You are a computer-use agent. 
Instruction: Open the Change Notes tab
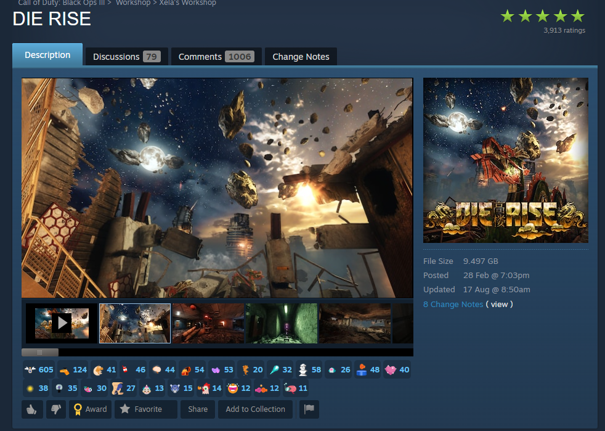301,57
